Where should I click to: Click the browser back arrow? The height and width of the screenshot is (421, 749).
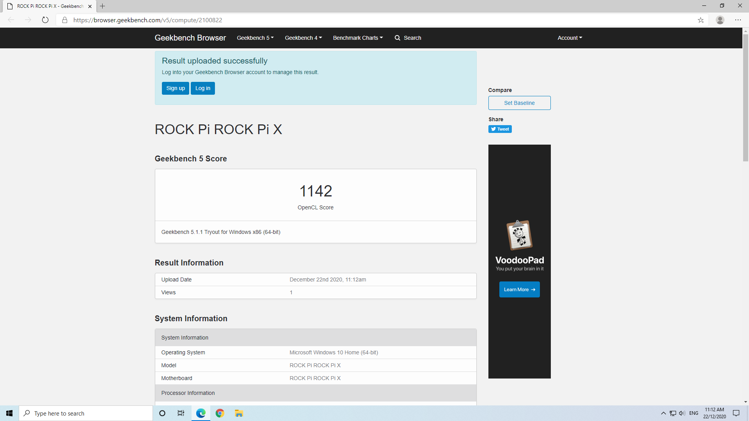pos(11,20)
